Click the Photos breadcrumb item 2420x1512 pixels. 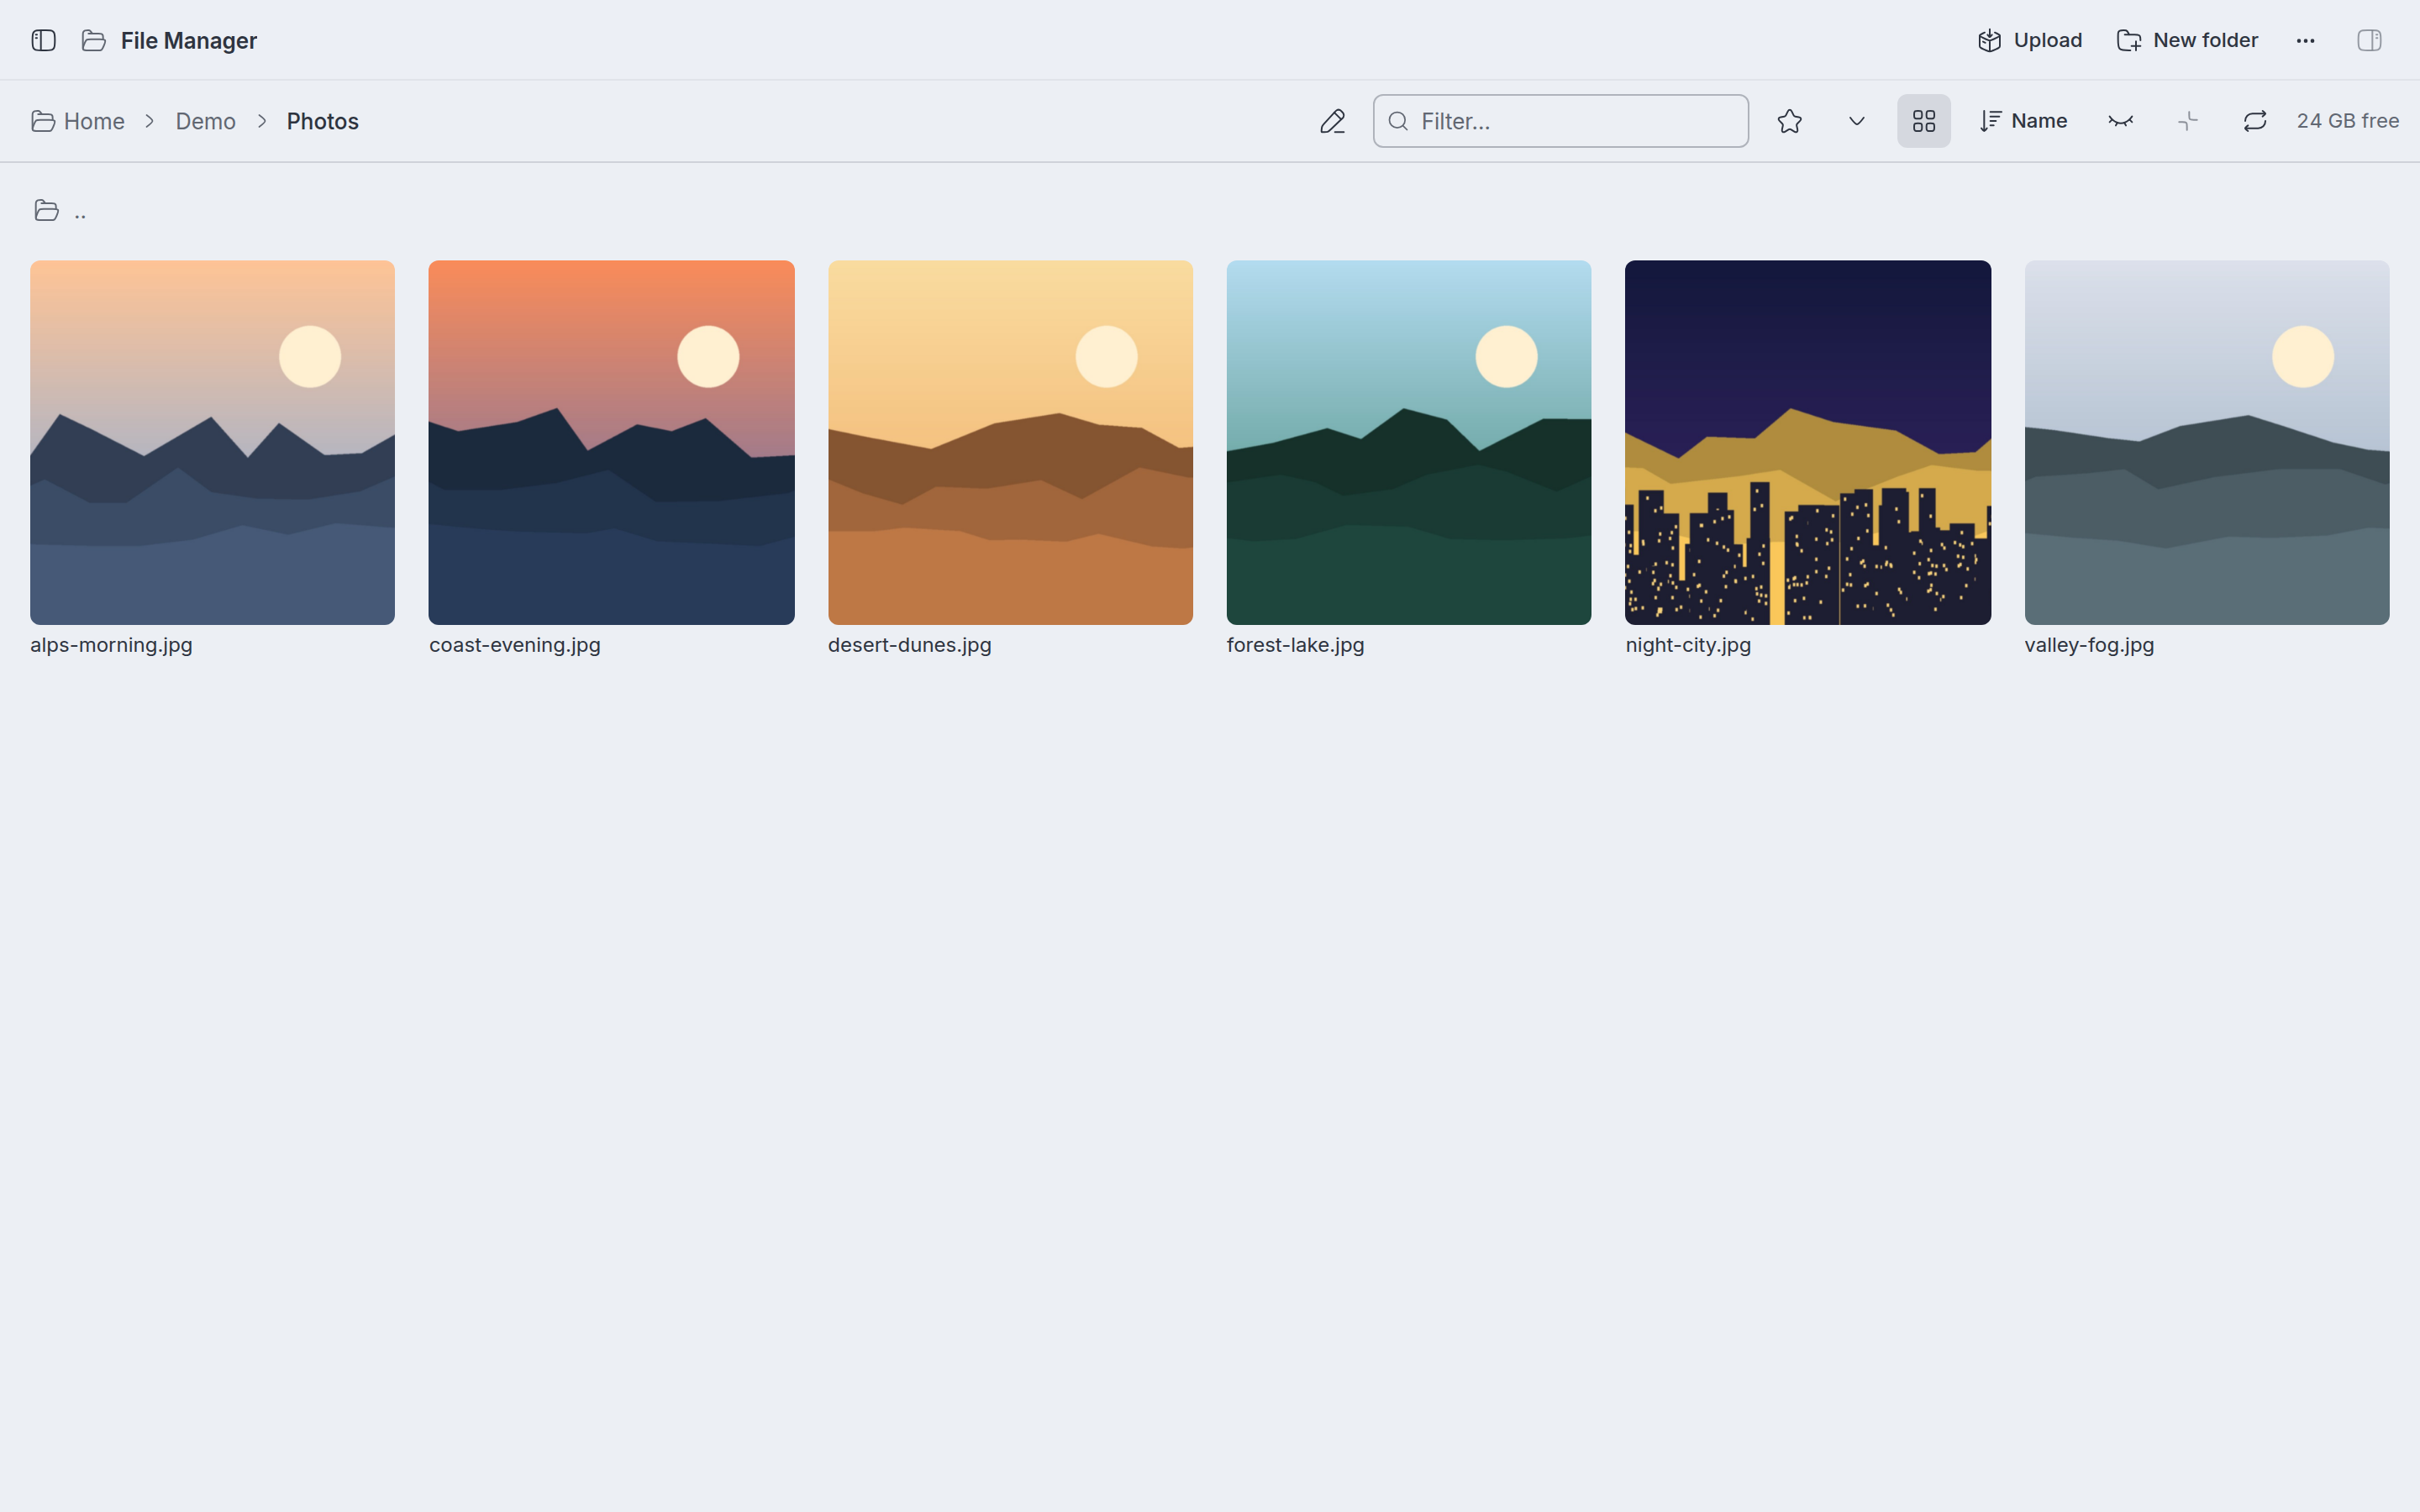click(x=322, y=121)
